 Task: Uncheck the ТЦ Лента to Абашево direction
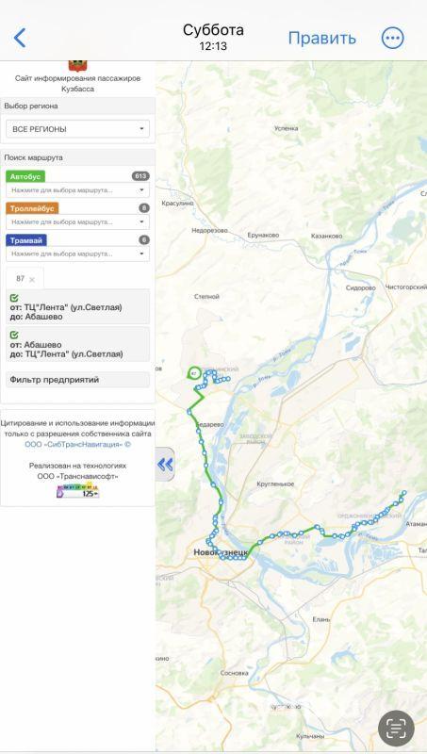point(14,298)
